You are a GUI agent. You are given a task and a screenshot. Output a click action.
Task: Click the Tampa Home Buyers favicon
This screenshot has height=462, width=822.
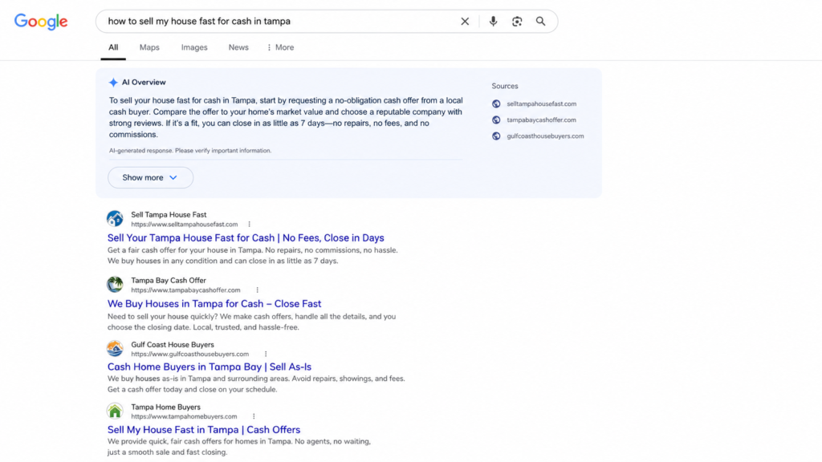(115, 411)
